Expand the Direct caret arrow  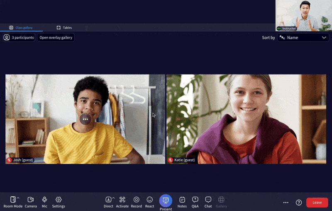[113, 198]
